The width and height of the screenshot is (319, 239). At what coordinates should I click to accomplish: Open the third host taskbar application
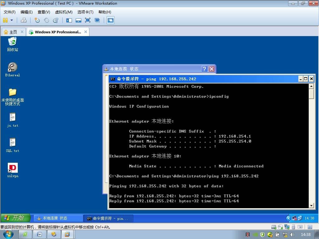click(x=54, y=235)
